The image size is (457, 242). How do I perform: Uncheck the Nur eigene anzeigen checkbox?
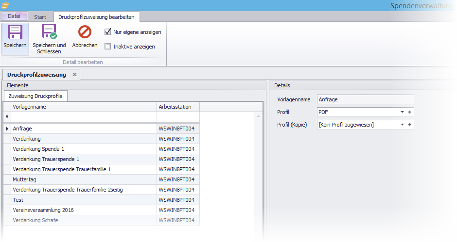pyautogui.click(x=108, y=32)
